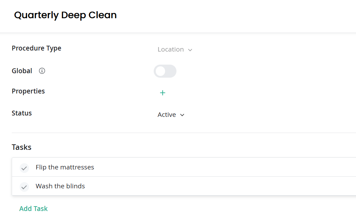Click the Properties label
Viewport: 356px width, 222px height.
(x=28, y=91)
